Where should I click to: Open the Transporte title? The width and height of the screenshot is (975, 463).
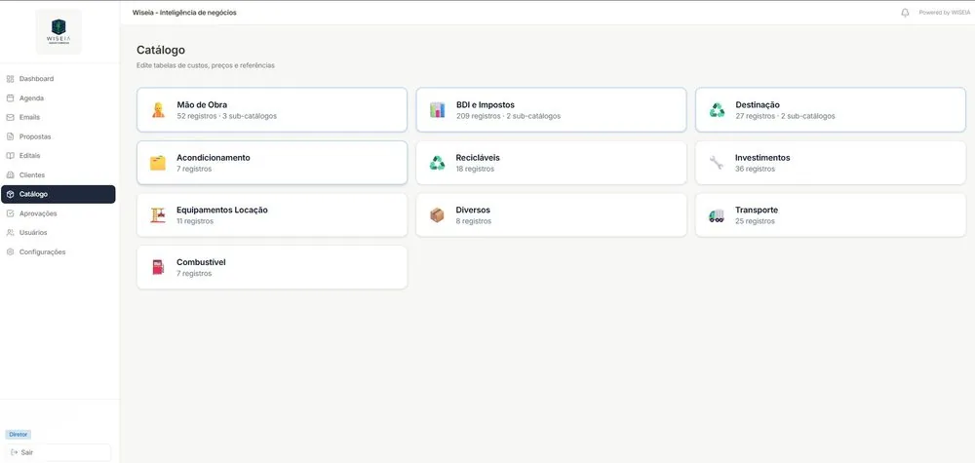click(x=757, y=211)
